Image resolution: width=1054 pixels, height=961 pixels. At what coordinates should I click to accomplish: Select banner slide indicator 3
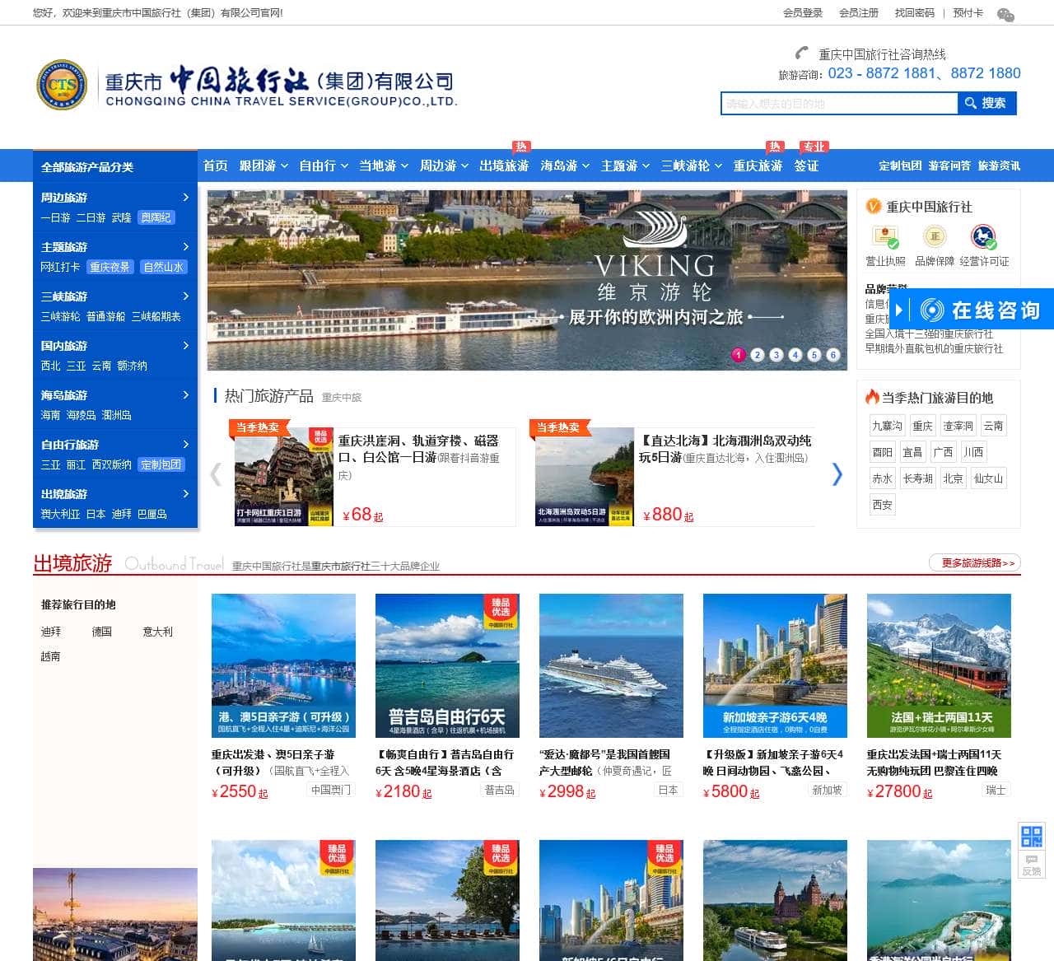(776, 355)
